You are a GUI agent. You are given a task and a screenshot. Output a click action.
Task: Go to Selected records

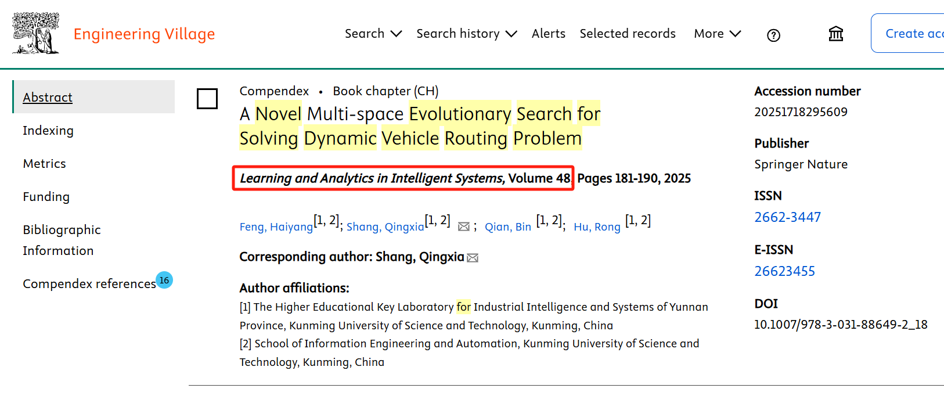[x=627, y=34]
